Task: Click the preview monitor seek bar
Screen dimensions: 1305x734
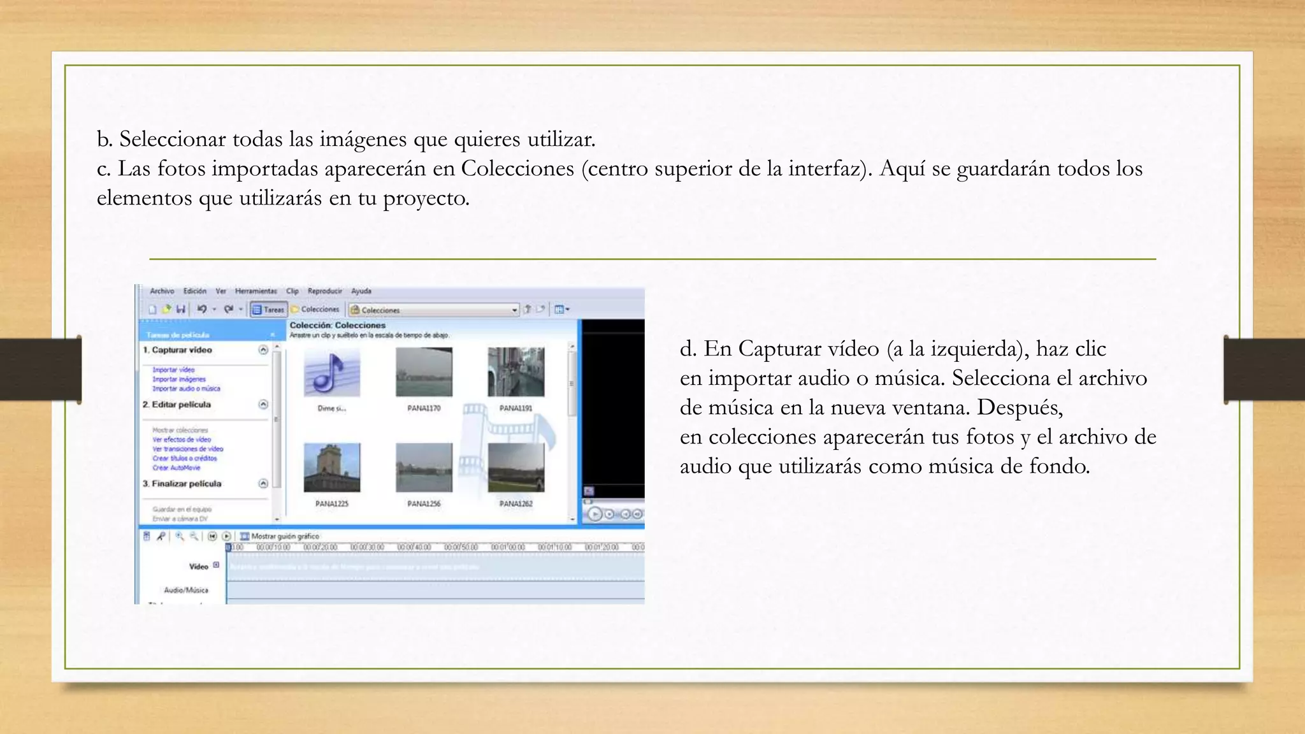Action: tap(615, 501)
